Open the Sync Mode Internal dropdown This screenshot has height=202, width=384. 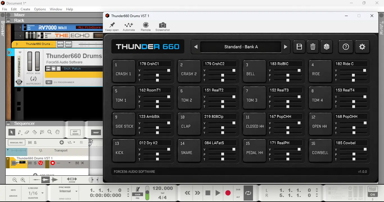point(76,191)
